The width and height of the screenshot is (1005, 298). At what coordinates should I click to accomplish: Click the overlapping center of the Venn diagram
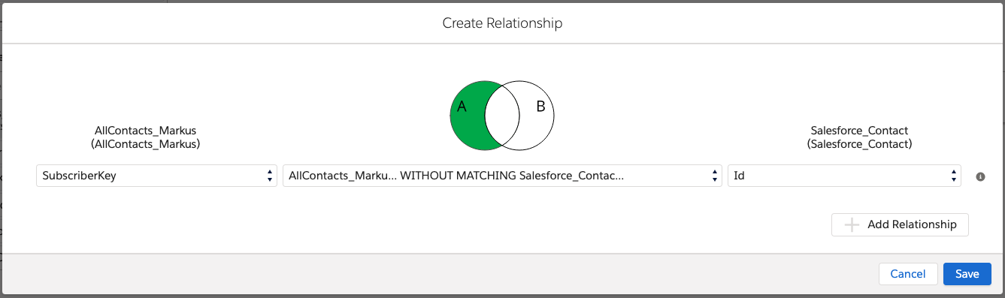(502, 115)
